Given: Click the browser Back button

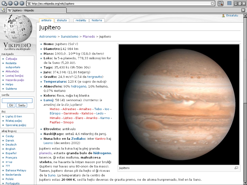Looking at the screenshot, I should pyautogui.click(x=3, y=3).
